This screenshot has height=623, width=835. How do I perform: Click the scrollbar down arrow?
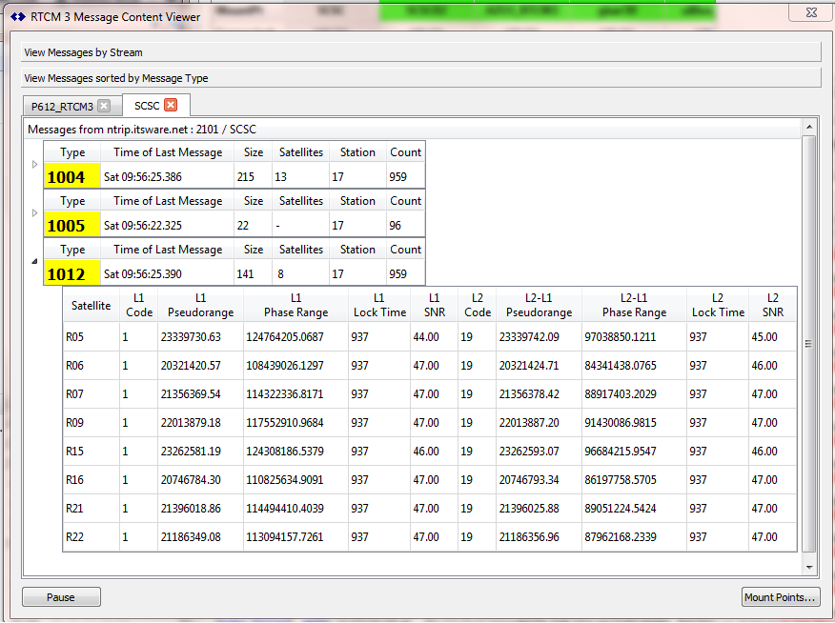(809, 568)
